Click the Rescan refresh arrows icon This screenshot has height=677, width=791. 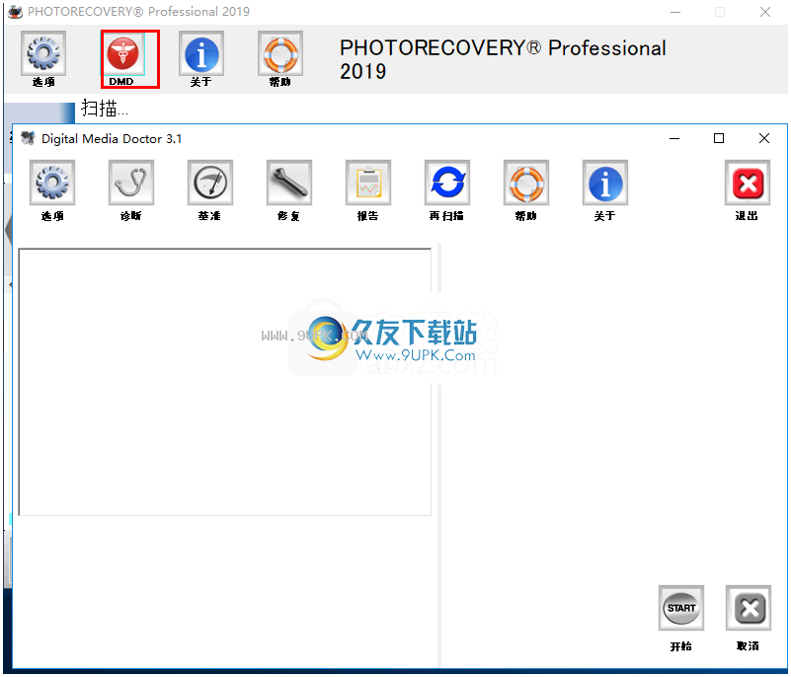[x=447, y=183]
